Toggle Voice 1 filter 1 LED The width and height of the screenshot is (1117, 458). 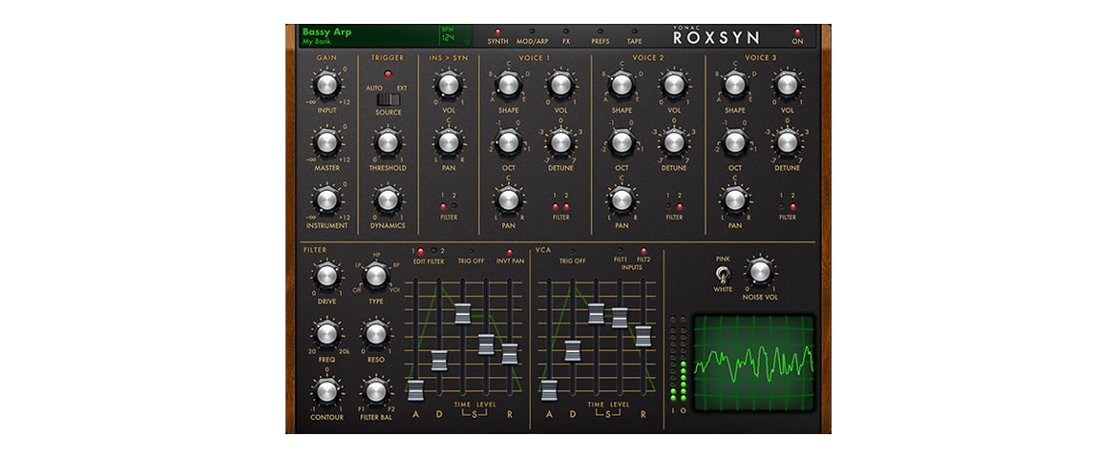click(555, 206)
